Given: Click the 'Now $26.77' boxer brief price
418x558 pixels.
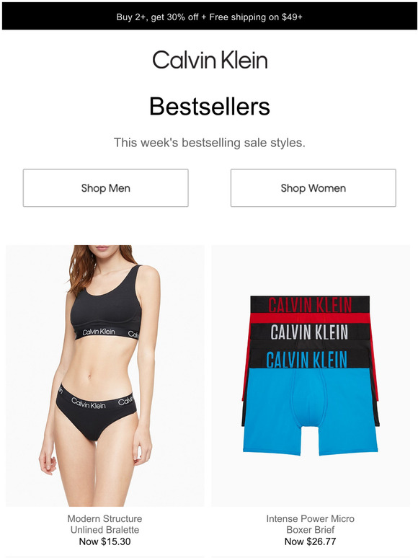Looking at the screenshot, I should pos(310,541).
